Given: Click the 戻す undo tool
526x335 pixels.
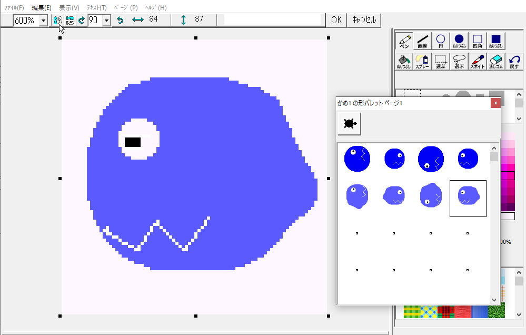Looking at the screenshot, I should click(514, 62).
